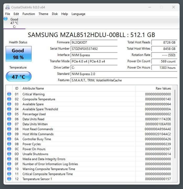Click the ID column header

17,88
